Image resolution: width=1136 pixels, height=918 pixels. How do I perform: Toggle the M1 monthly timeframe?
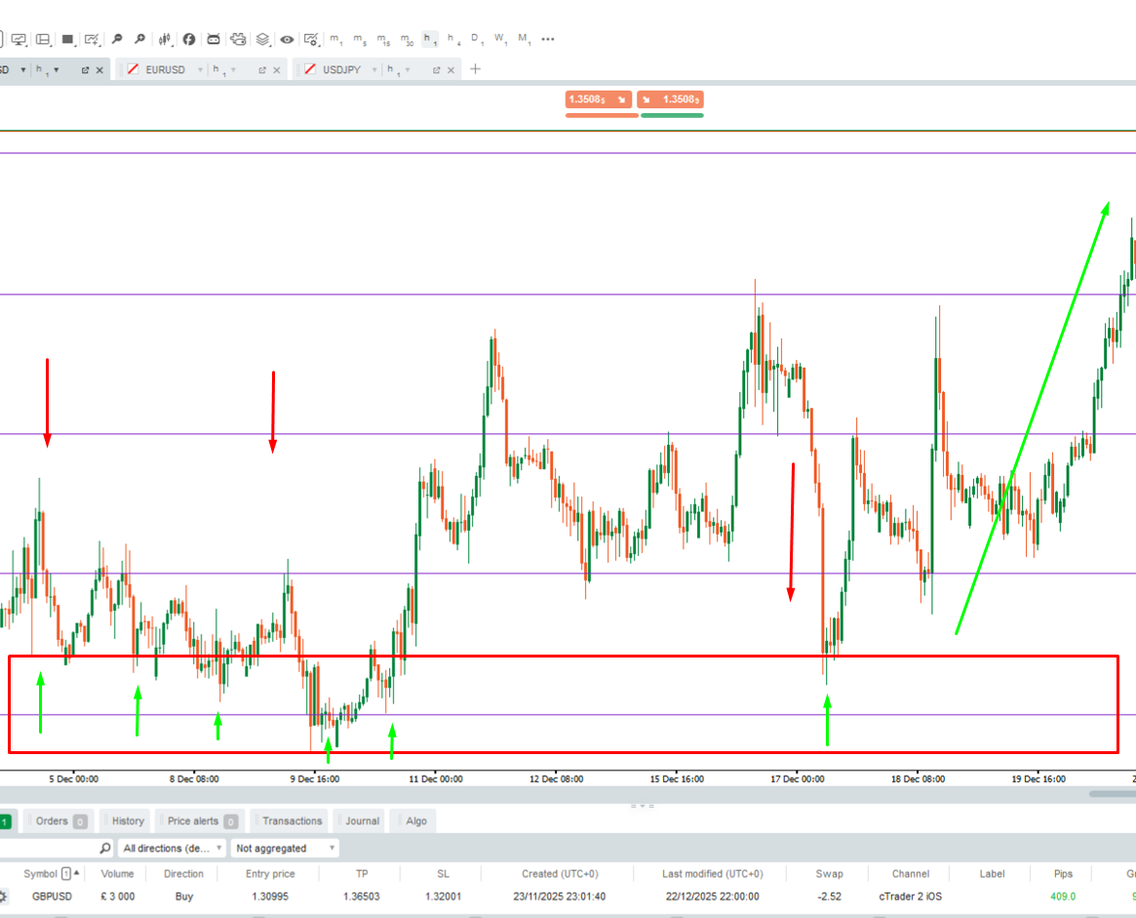click(x=524, y=39)
